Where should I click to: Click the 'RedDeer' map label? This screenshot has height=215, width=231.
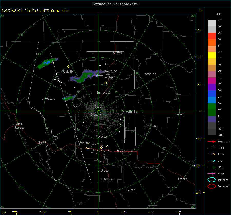click(x=109, y=77)
